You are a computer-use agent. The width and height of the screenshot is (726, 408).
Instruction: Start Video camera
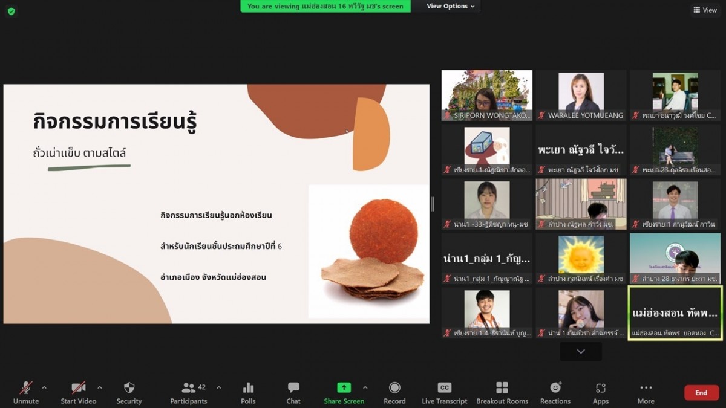coord(79,392)
